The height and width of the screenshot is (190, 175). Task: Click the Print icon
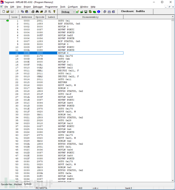coord(33,12)
